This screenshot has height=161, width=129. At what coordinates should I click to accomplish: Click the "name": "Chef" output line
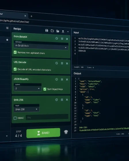click(x=92, y=113)
